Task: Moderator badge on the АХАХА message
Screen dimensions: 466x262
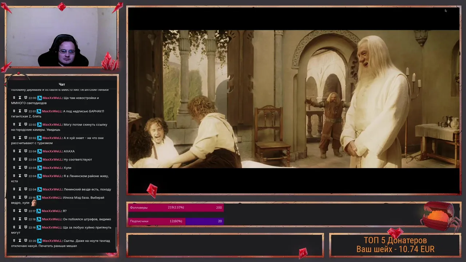Action: pyautogui.click(x=40, y=151)
